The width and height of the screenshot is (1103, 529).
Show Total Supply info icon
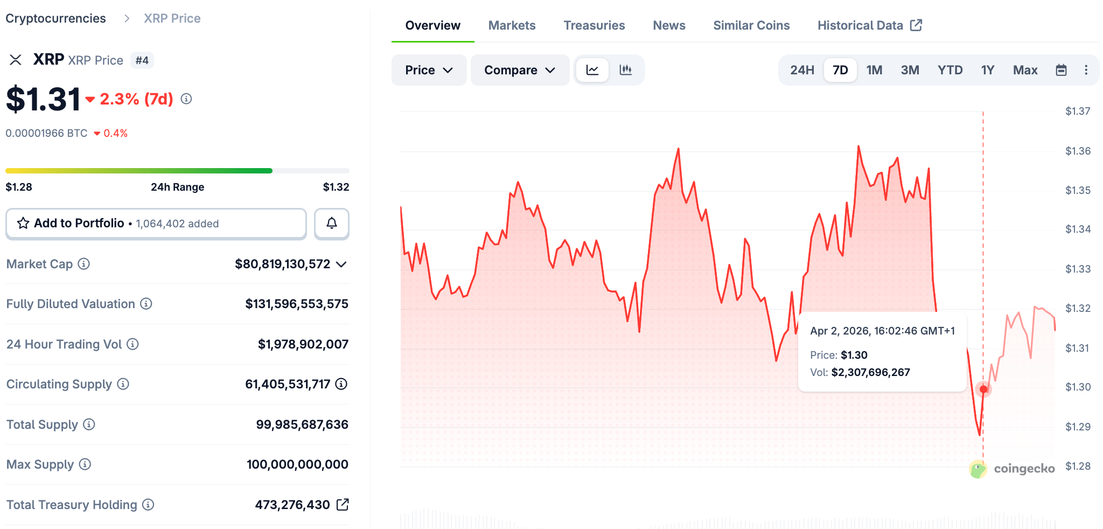89,424
